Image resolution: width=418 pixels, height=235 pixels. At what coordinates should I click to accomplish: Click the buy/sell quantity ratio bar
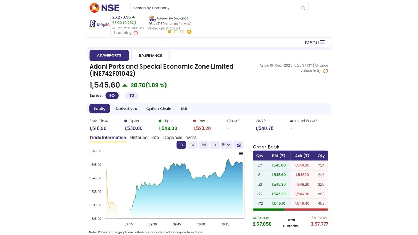click(290, 210)
